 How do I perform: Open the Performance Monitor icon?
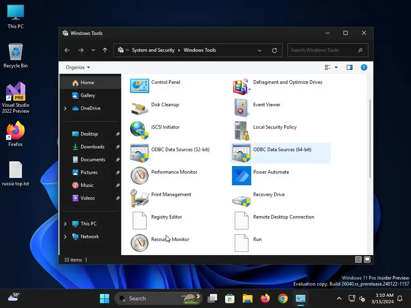(x=139, y=176)
